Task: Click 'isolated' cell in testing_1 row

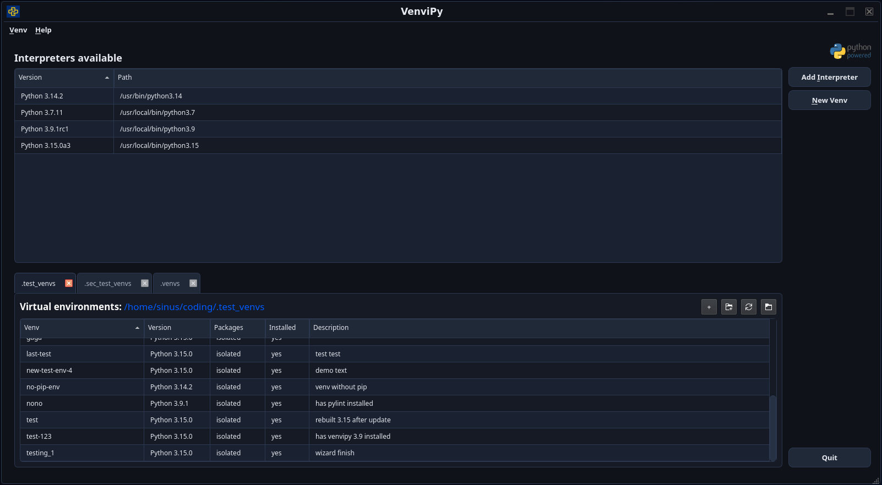Action: click(x=238, y=453)
